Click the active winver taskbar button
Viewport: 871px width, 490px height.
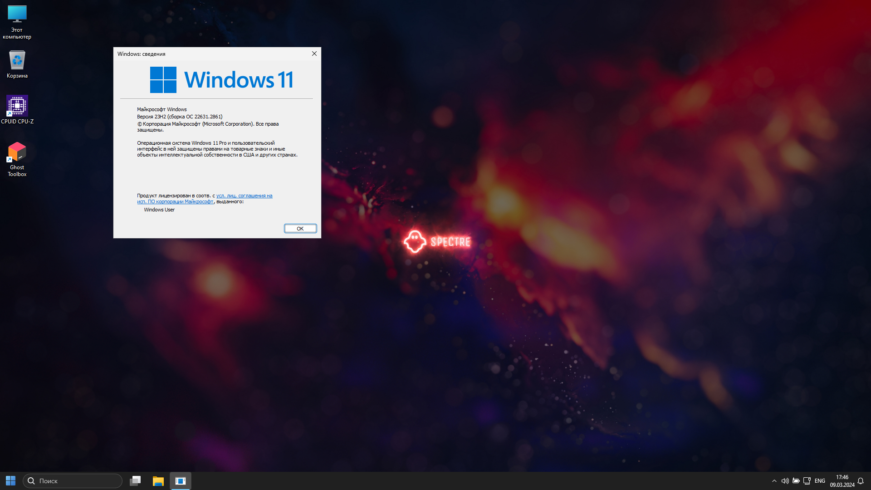click(x=181, y=481)
